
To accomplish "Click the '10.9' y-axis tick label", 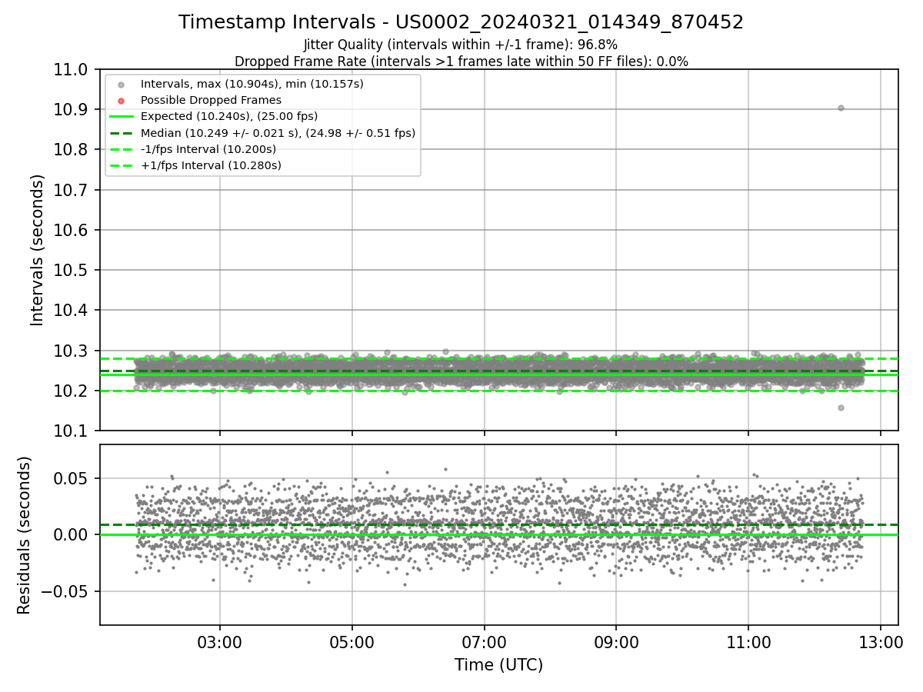I will coord(72,109).
